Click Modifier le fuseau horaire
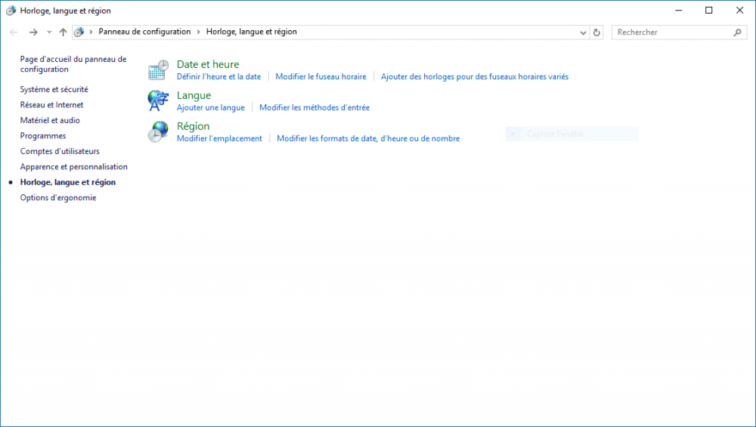This screenshot has height=427, width=756. pos(321,76)
